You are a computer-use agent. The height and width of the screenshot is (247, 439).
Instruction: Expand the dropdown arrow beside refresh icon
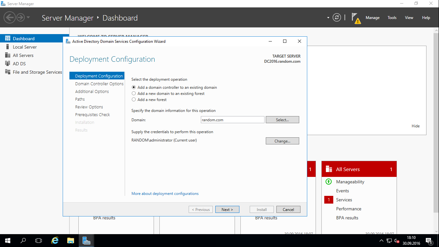point(328,18)
